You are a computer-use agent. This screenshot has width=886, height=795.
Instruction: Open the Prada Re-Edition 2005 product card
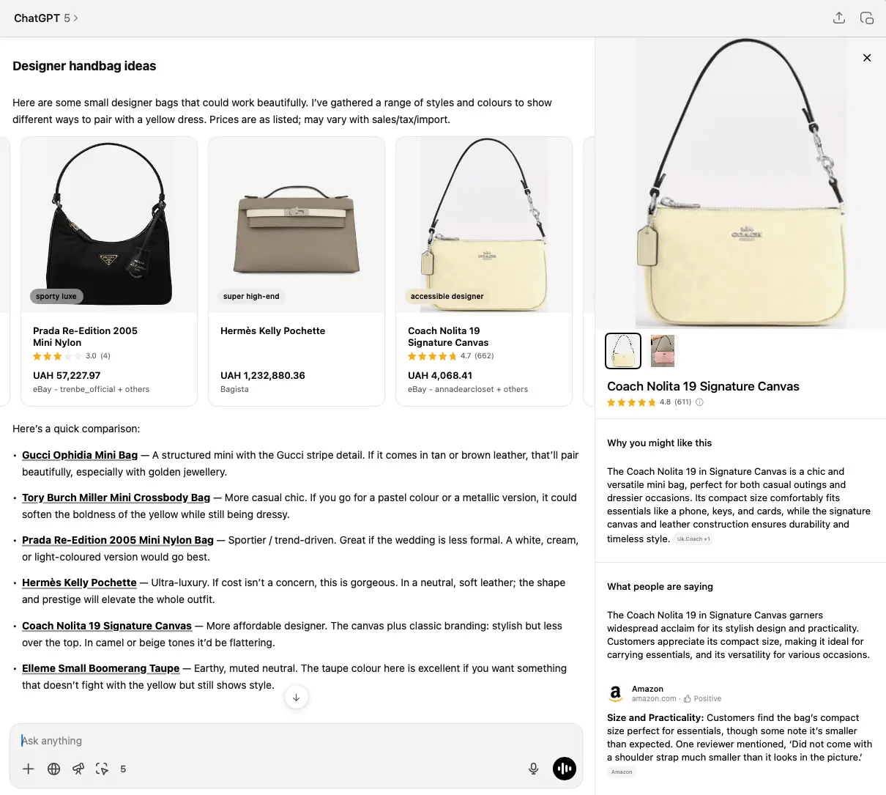(109, 271)
